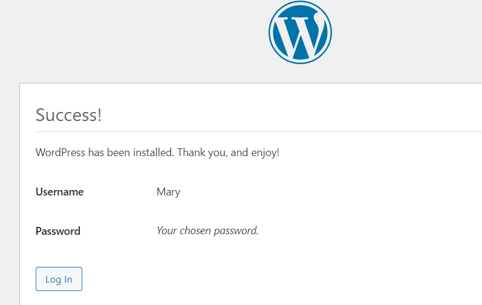This screenshot has height=305, width=482.
Task: Click the empty white area right of Log In
Action: click(x=272, y=279)
